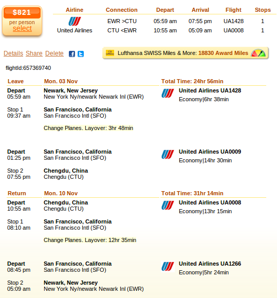Viewport: 277px width, 298px height.
Task: Click United Airlines logo in summary row
Action: point(75,21)
